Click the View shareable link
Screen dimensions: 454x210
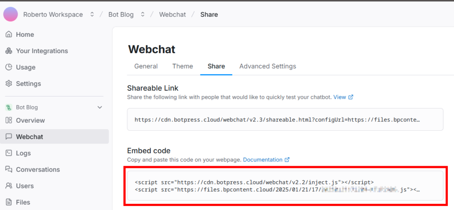click(343, 97)
